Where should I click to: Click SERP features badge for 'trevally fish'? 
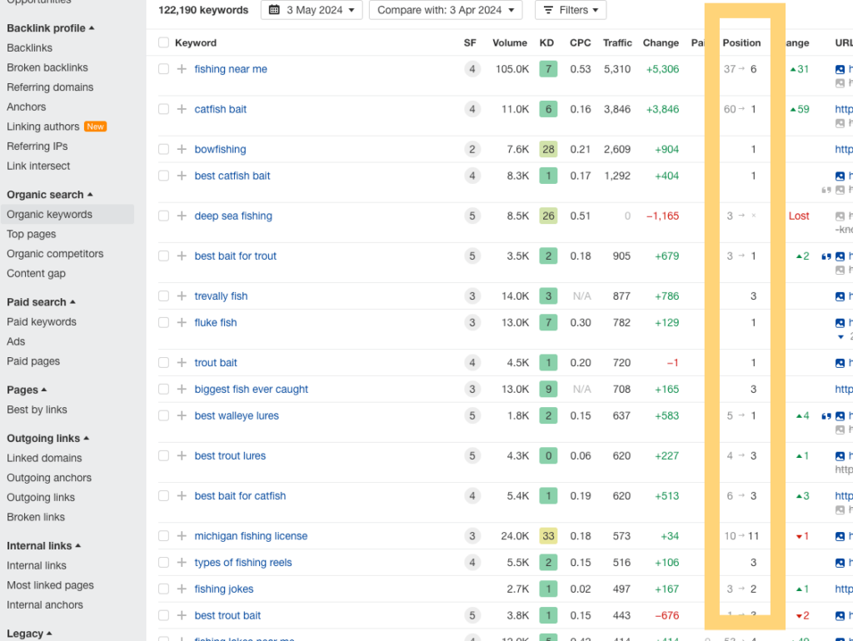tap(472, 296)
